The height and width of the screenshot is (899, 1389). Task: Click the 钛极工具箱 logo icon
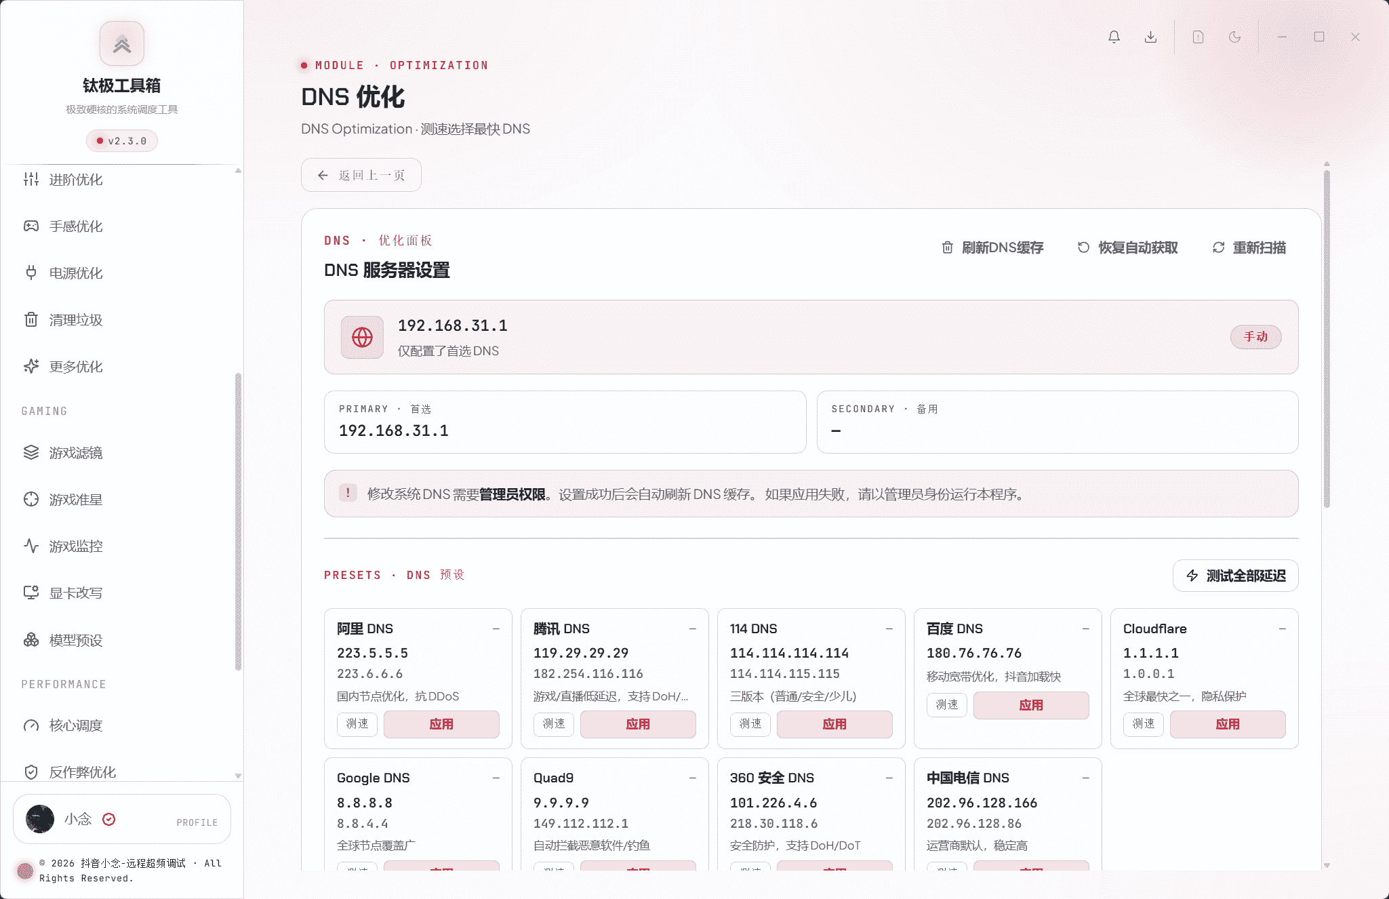(x=122, y=44)
